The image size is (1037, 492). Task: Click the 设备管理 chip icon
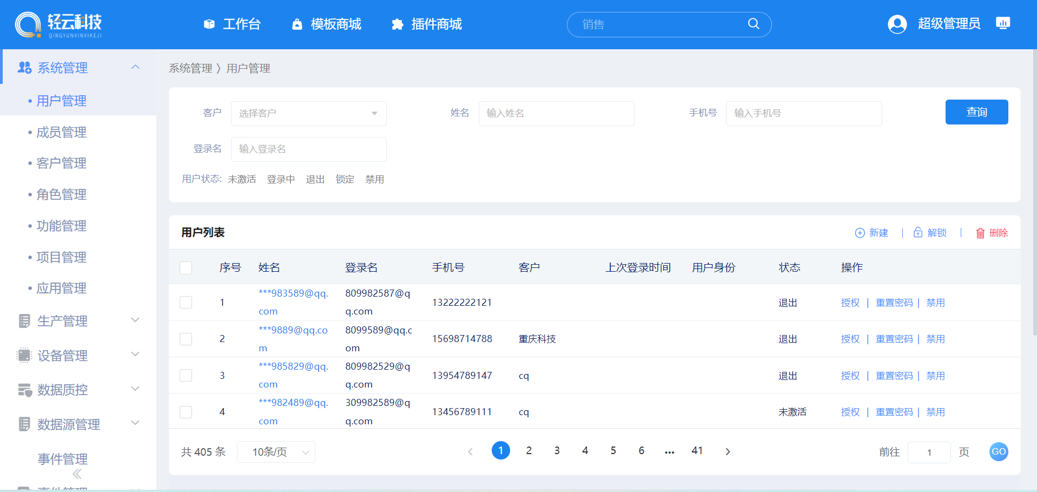(x=24, y=356)
